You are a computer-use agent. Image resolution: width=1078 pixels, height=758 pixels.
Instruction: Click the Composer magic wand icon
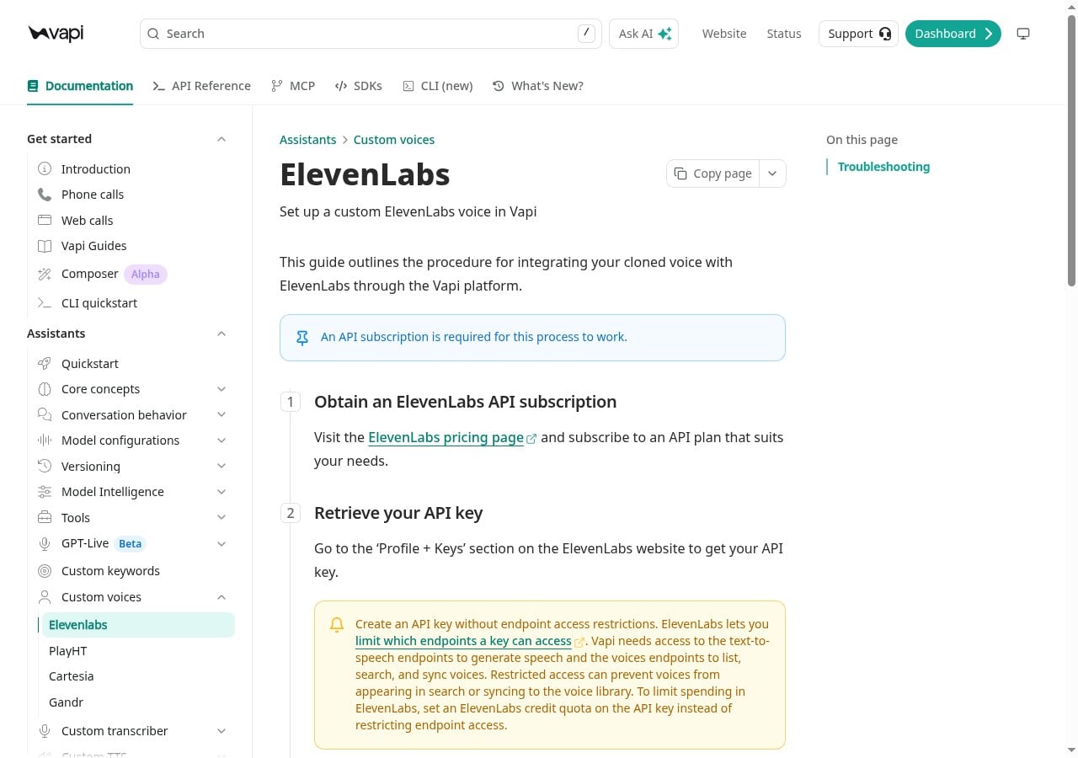(45, 274)
